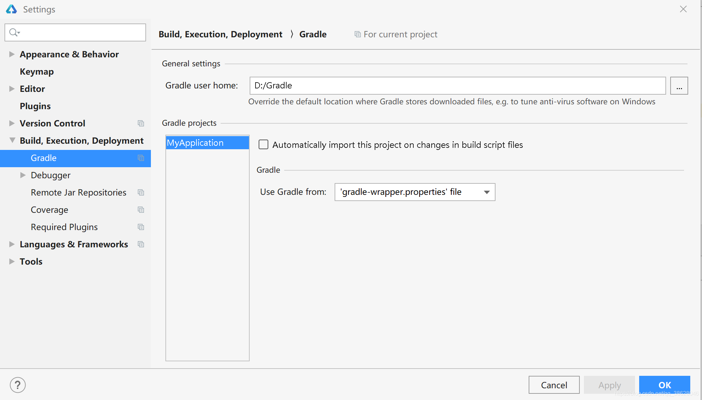This screenshot has height=400, width=702.
Task: Click the help question mark icon
Action: 18,385
